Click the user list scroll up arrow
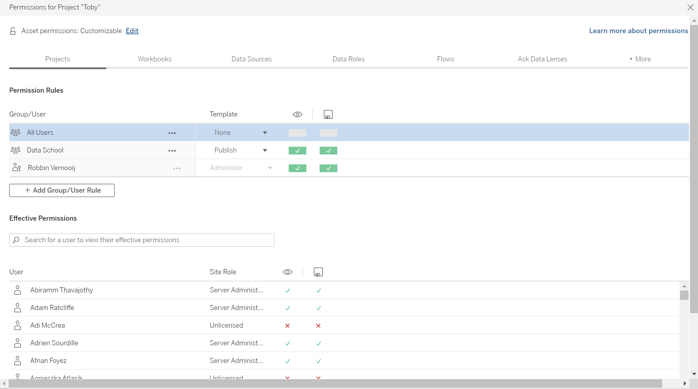 pos(684,286)
